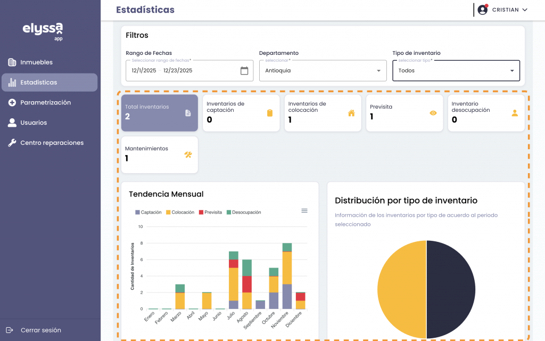
Task: Go to Inmuebles in the sidebar
Action: click(36, 62)
